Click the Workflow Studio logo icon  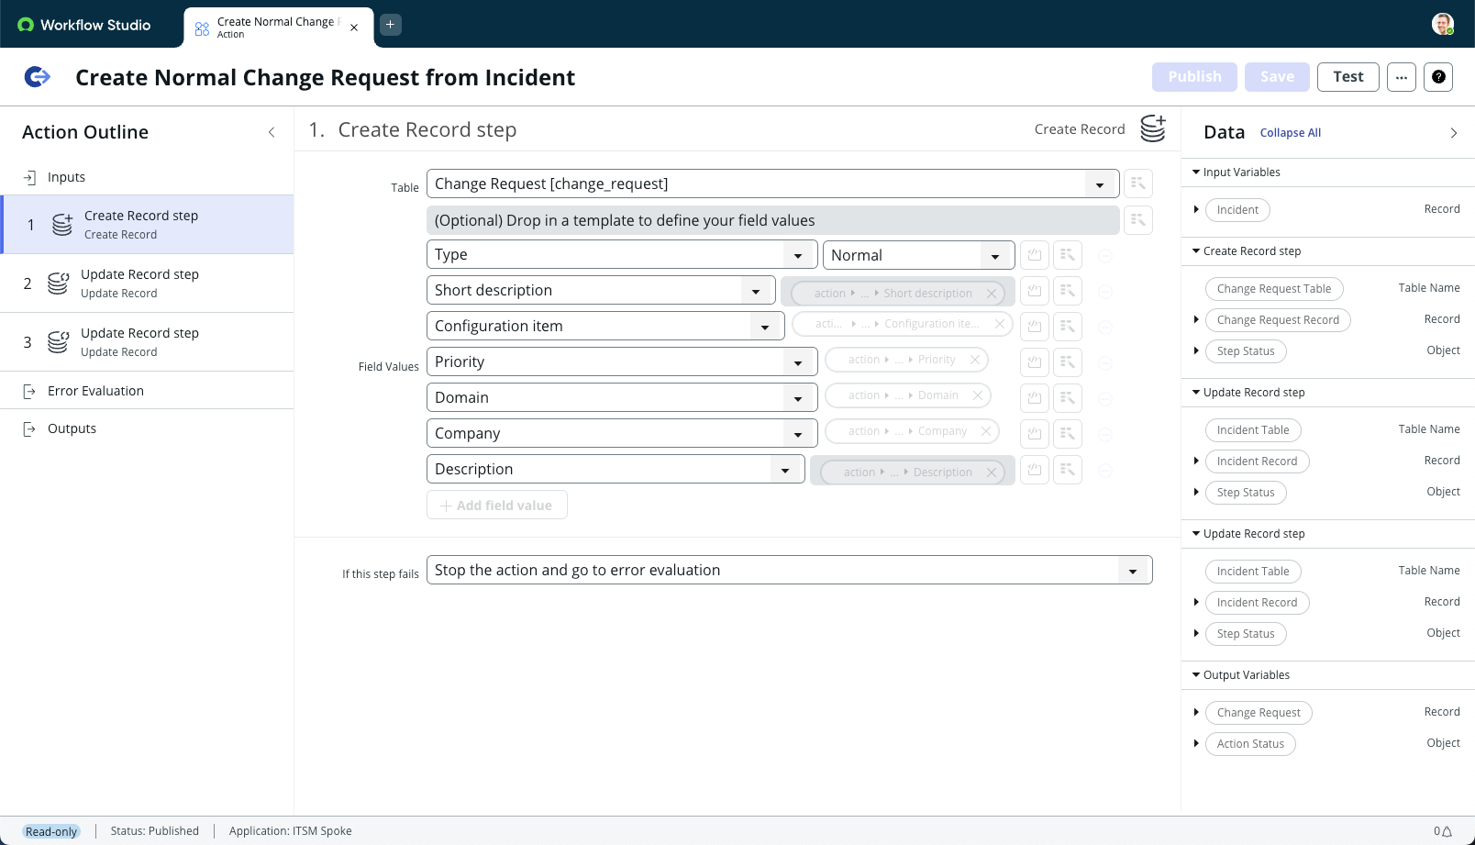pos(26,25)
